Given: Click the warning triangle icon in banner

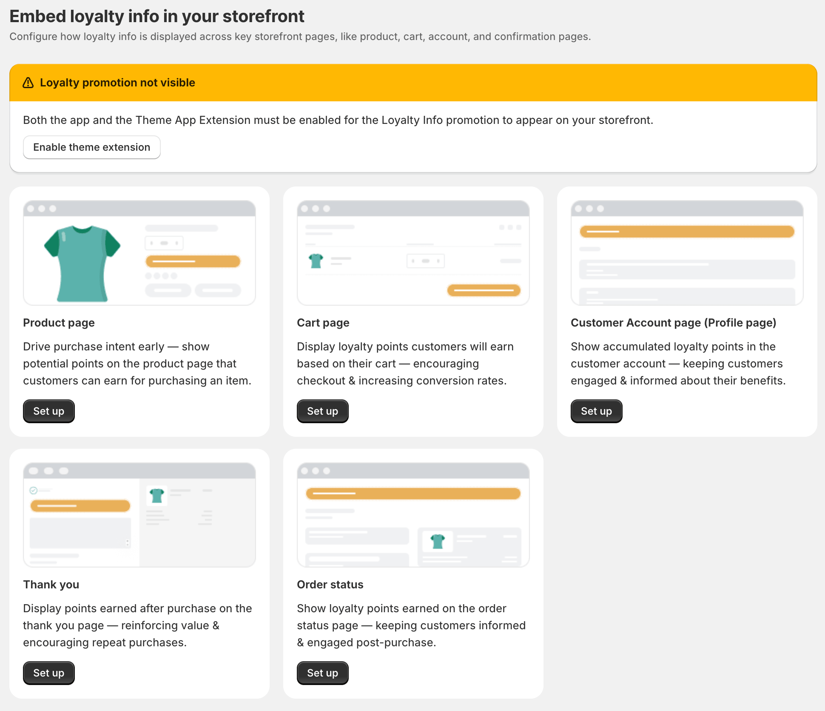Looking at the screenshot, I should click(28, 83).
